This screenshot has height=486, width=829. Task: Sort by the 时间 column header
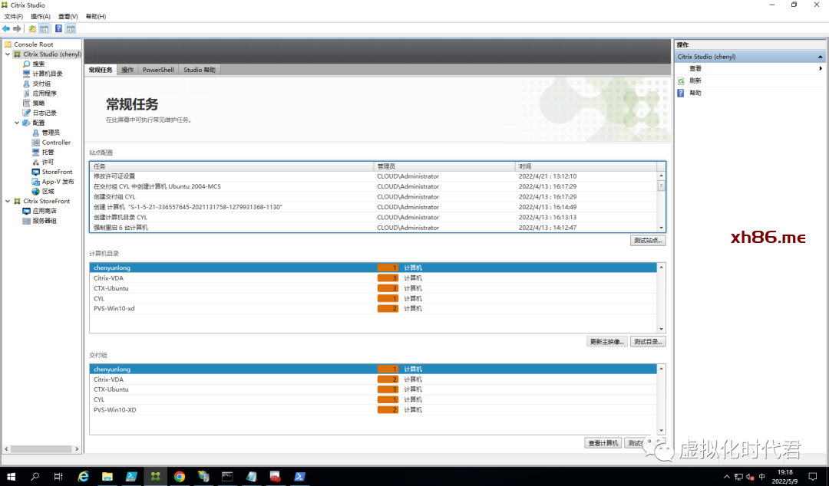pyautogui.click(x=586, y=166)
